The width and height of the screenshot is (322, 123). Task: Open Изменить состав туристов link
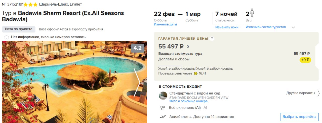click(266, 27)
